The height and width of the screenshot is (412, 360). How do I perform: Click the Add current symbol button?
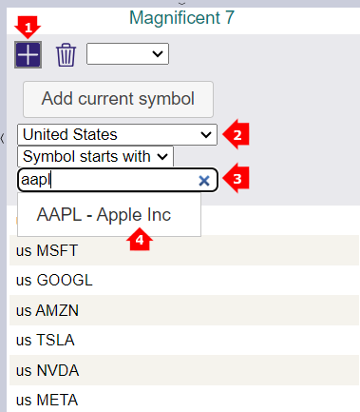(x=118, y=99)
